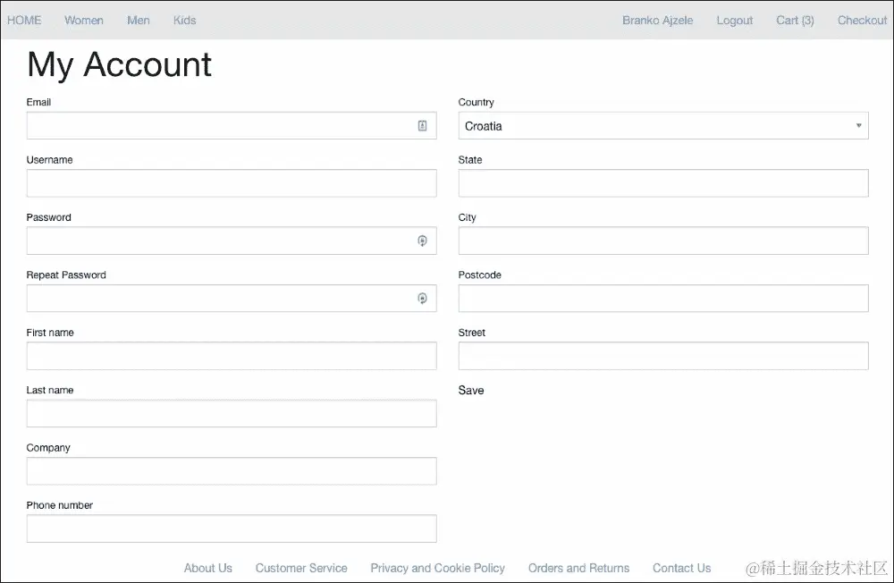
Task: Focus the Phone number input field
Action: tap(232, 528)
